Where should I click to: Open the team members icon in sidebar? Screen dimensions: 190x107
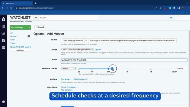(4, 47)
